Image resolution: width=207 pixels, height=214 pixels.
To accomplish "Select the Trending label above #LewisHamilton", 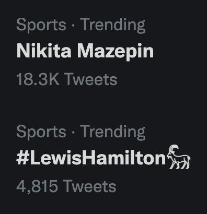I will [112, 133].
